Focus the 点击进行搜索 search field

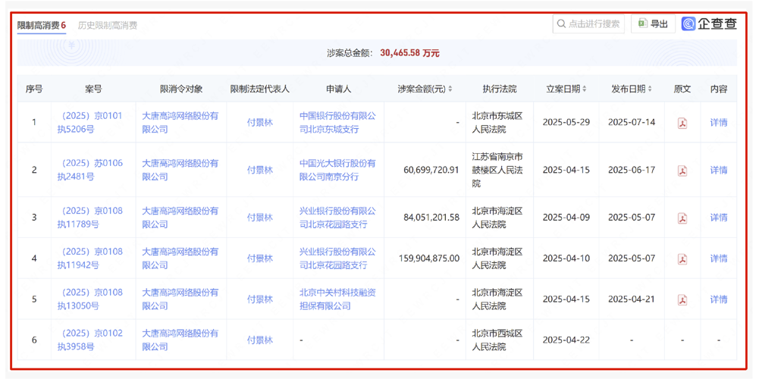click(588, 23)
